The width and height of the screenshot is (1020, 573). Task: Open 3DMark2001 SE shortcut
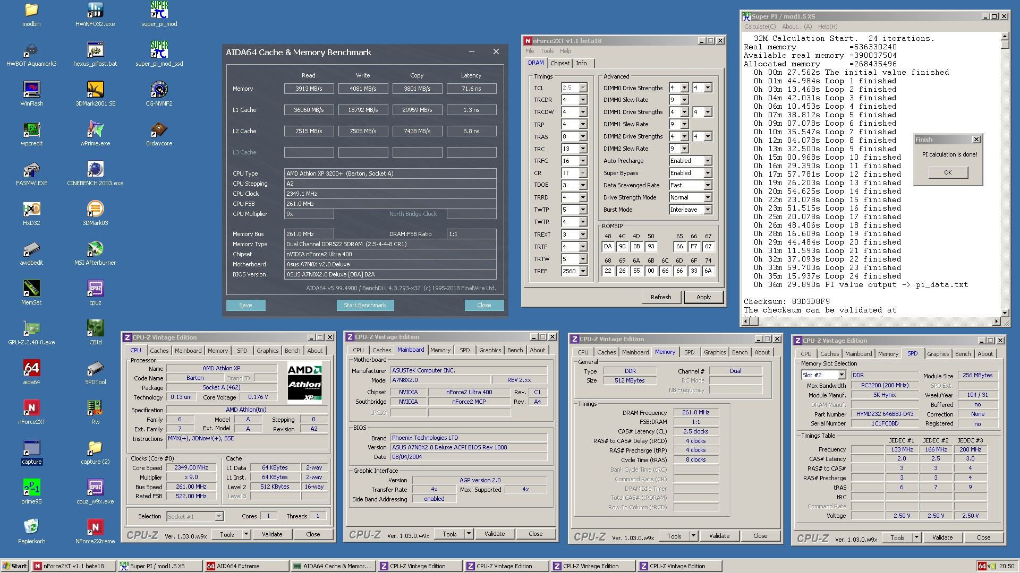click(x=95, y=94)
